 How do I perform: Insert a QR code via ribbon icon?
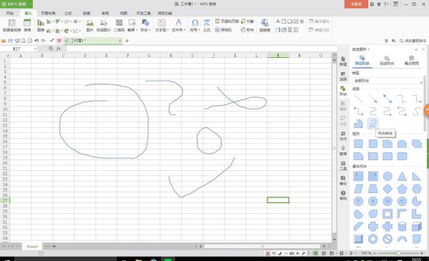[x=119, y=25]
